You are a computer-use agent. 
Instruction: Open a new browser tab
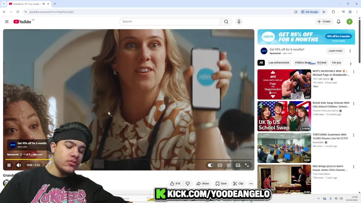(55, 4)
